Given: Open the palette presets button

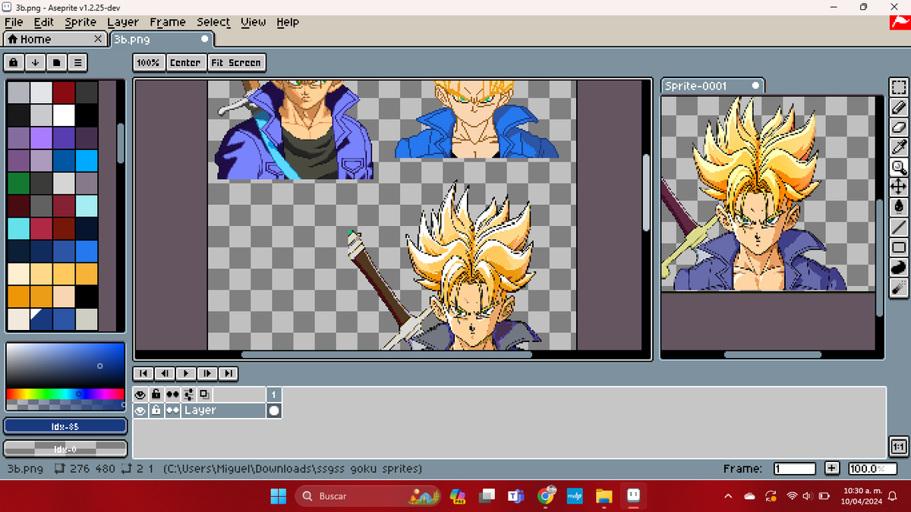Looking at the screenshot, I should point(57,62).
